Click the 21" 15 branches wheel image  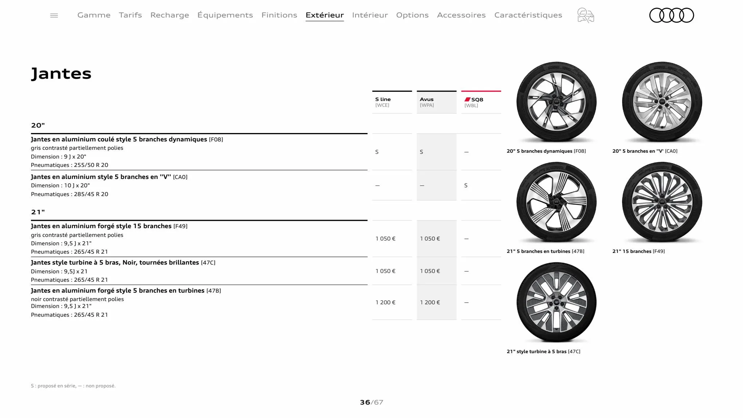coord(662,202)
